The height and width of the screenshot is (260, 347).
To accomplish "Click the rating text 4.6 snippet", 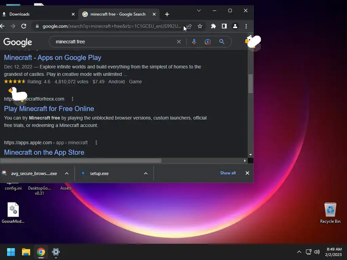I will point(39,82).
